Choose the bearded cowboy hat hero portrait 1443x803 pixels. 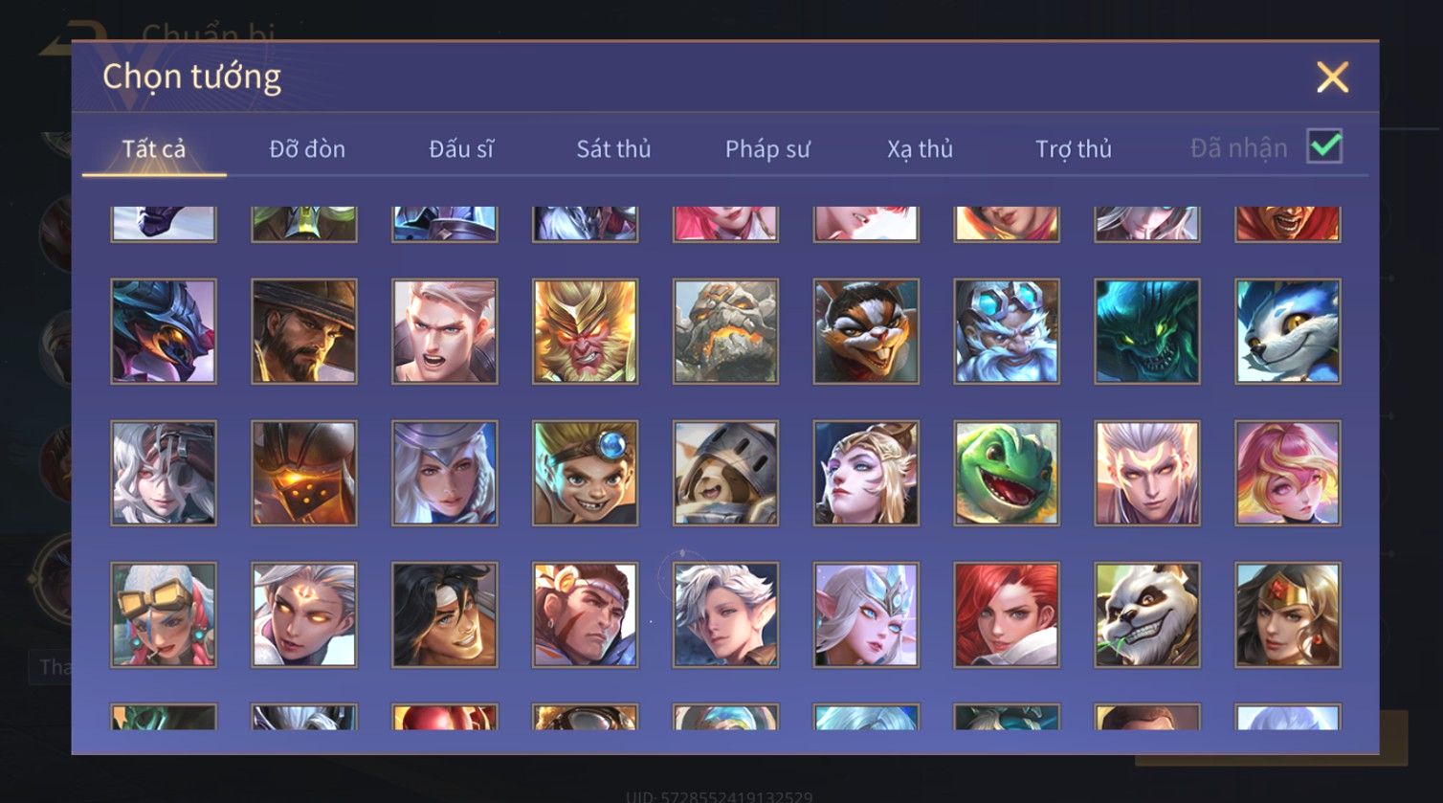pyautogui.click(x=304, y=331)
